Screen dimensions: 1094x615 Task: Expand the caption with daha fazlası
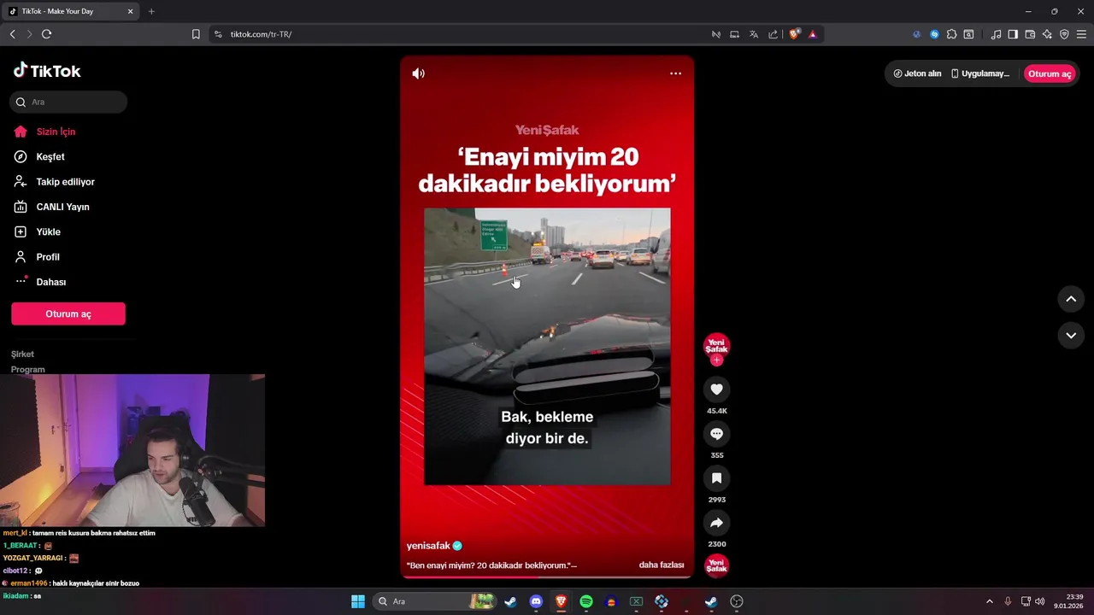click(661, 565)
